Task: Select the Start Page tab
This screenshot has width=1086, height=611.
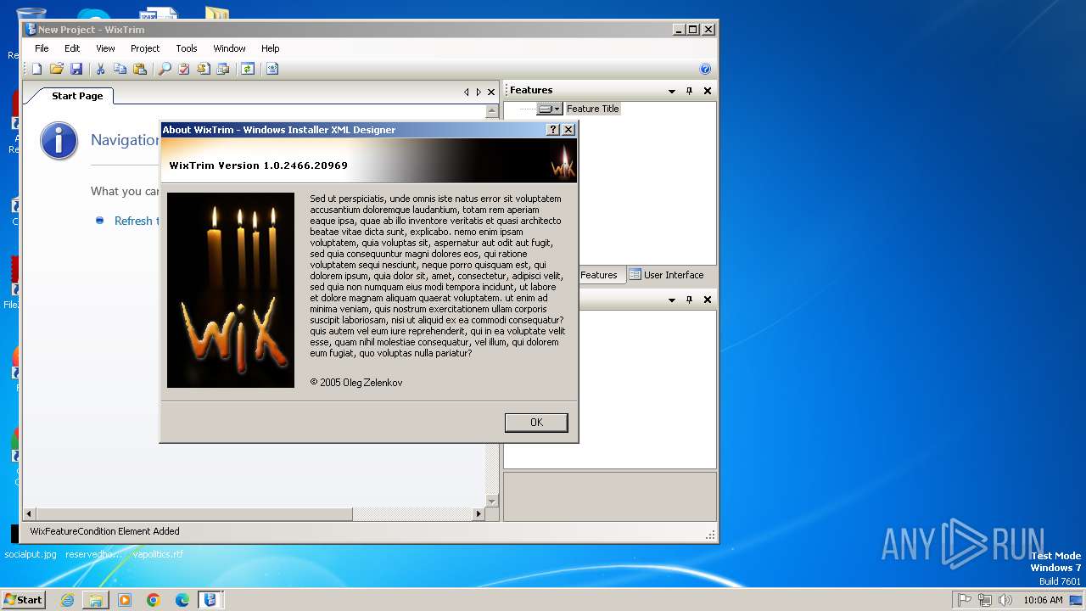Action: pos(77,96)
